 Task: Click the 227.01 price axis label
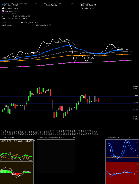coord(136,102)
